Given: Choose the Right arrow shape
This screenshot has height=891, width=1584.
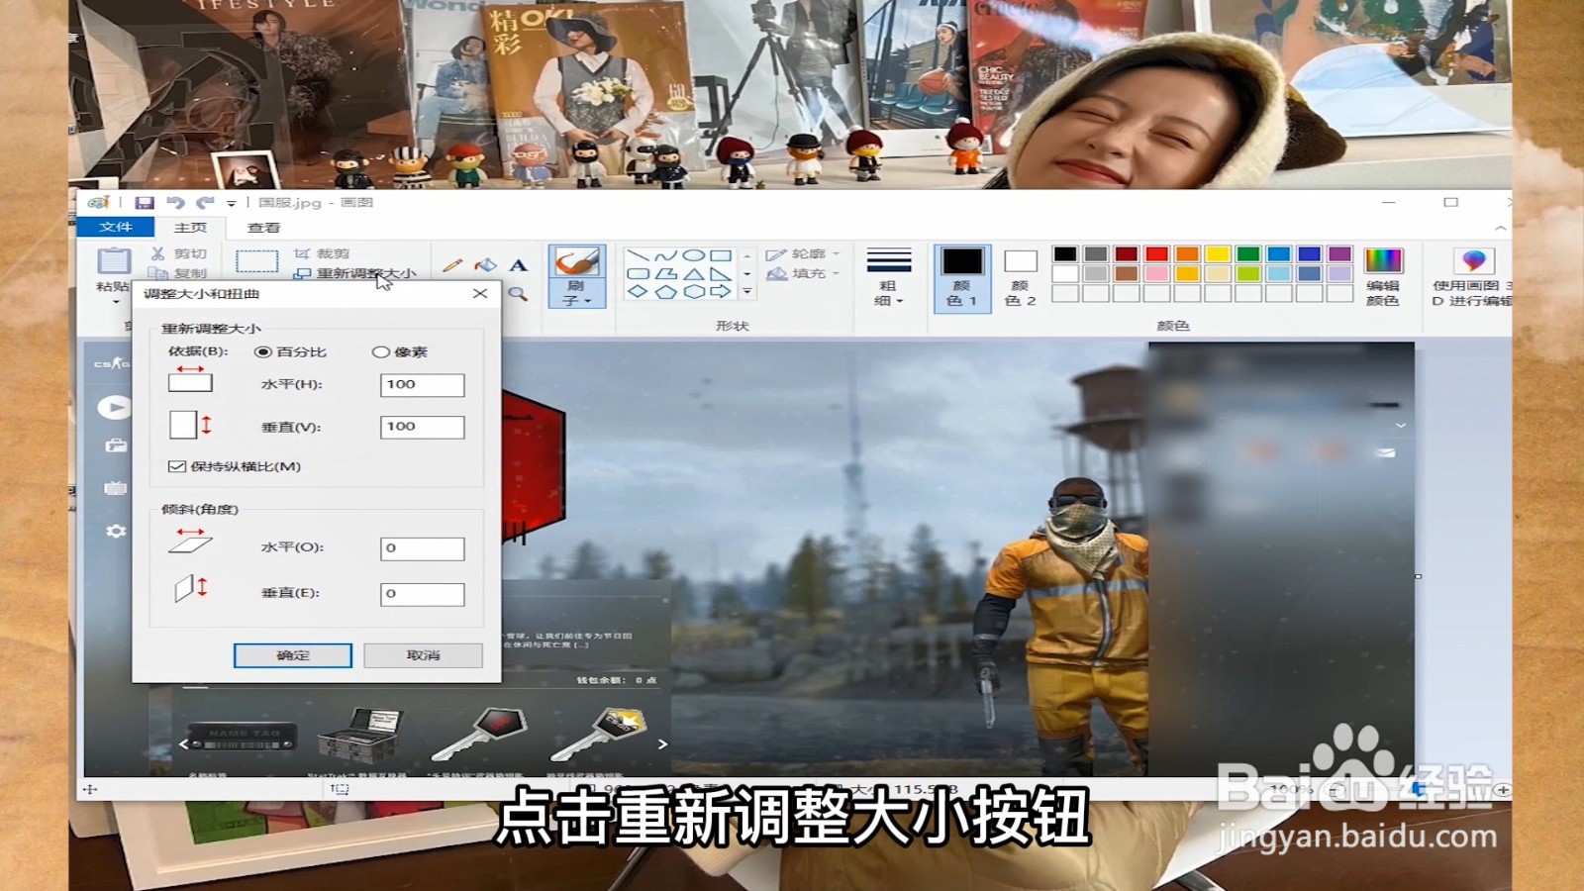Looking at the screenshot, I should pos(721,291).
